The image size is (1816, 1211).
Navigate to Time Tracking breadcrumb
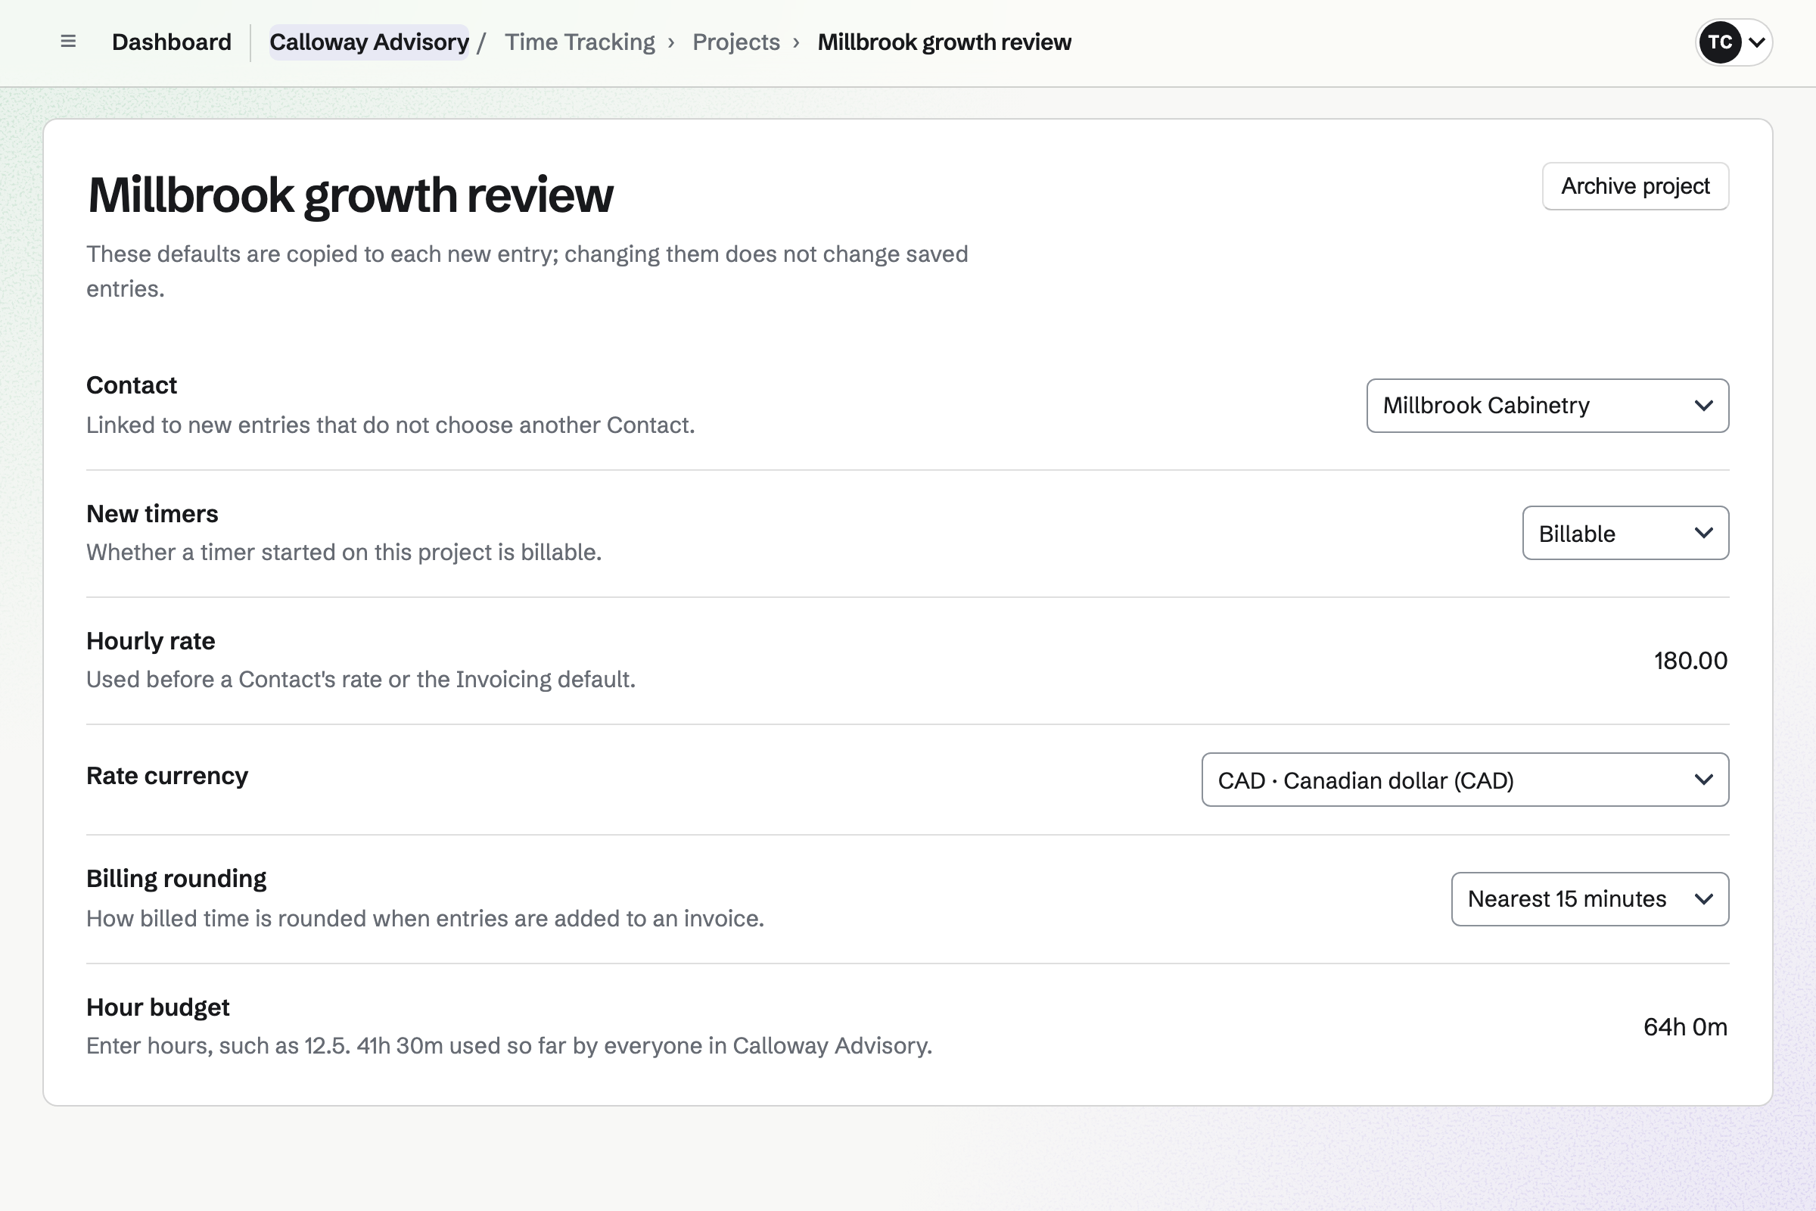click(x=580, y=42)
